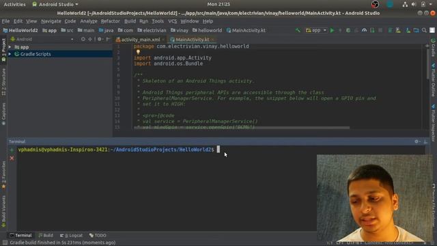Toggle the Build Variants side tab

3,211
